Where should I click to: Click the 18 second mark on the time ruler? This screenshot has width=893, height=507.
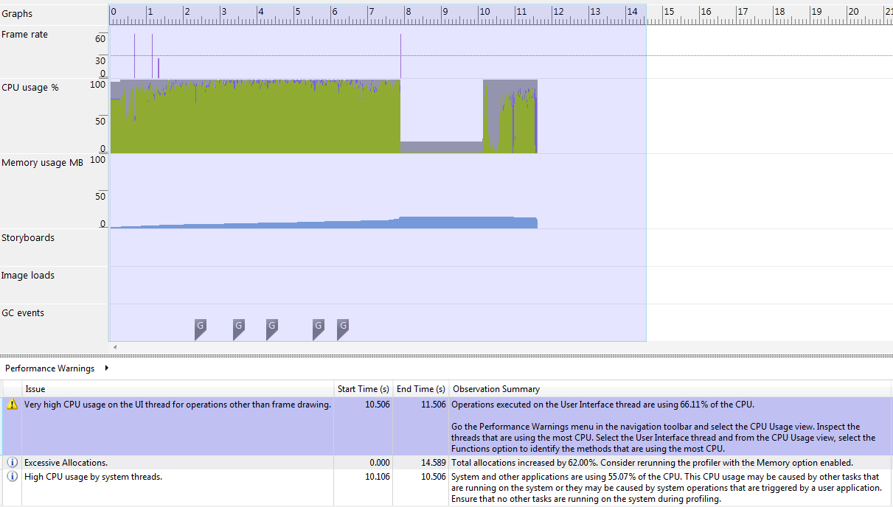point(778,13)
